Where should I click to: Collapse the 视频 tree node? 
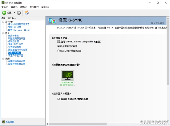pyautogui.click(x=3, y=59)
